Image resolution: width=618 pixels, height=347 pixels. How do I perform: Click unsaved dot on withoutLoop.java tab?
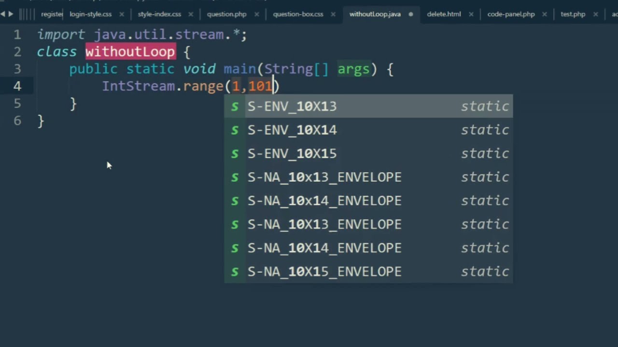click(411, 14)
